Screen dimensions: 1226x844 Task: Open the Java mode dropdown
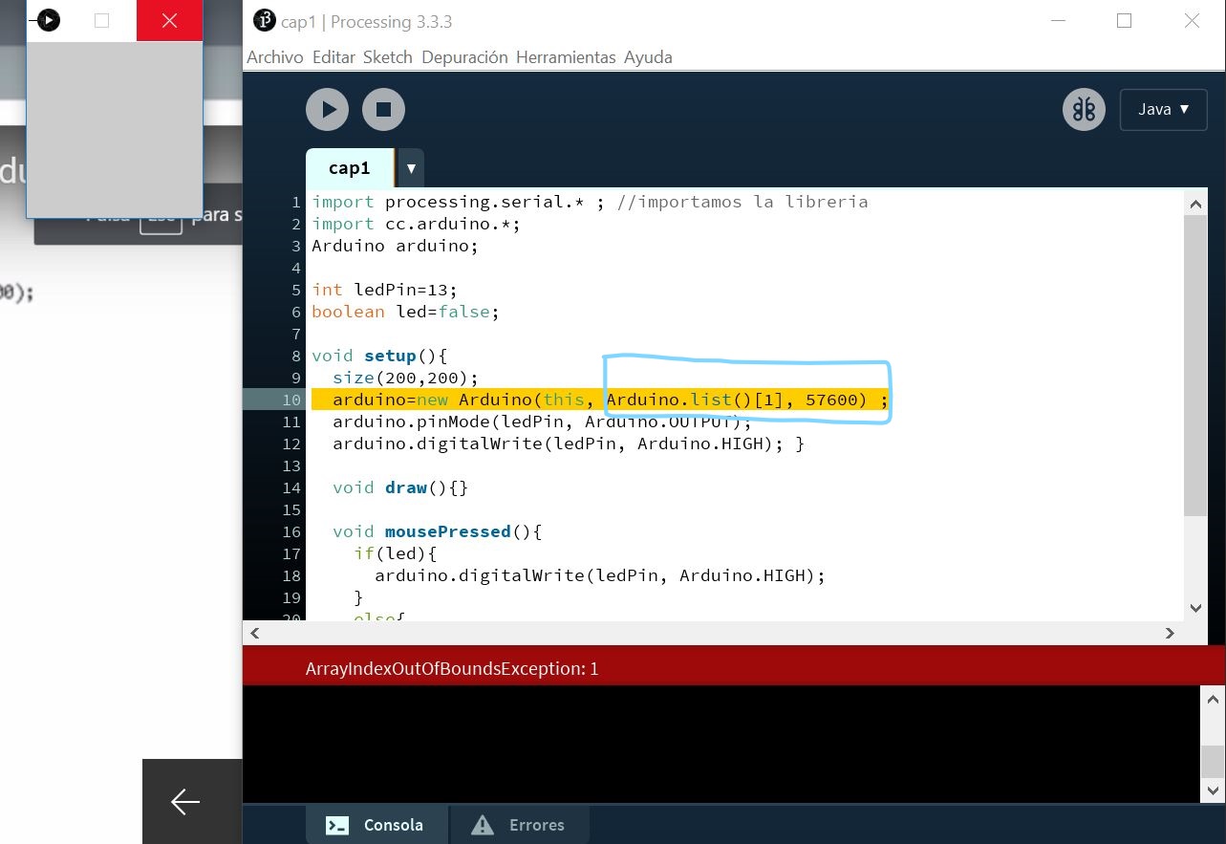click(x=1163, y=110)
